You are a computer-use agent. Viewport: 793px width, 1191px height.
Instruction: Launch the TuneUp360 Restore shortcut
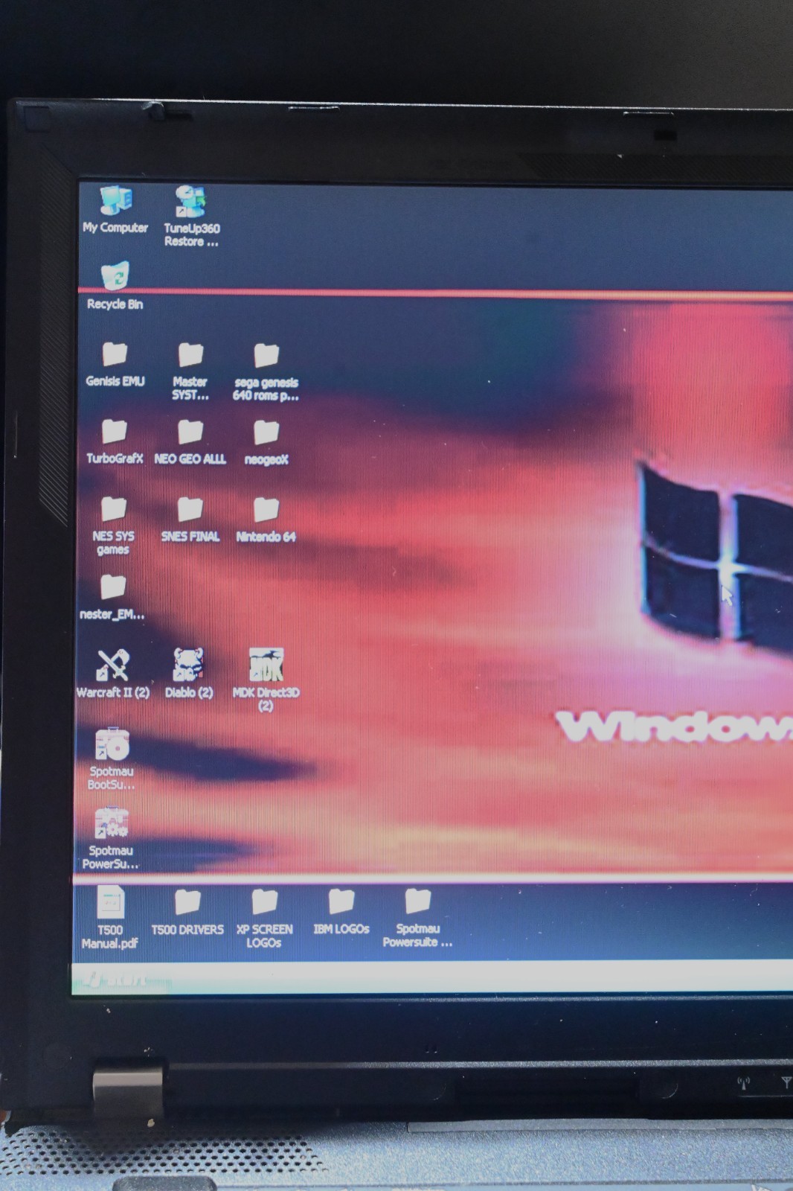(x=191, y=216)
